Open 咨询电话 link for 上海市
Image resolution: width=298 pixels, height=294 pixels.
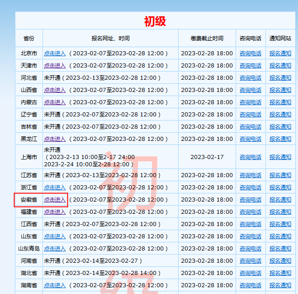pos(250,157)
